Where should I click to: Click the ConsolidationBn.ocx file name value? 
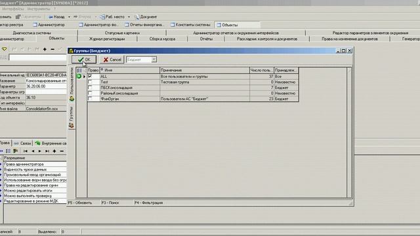[46, 109]
